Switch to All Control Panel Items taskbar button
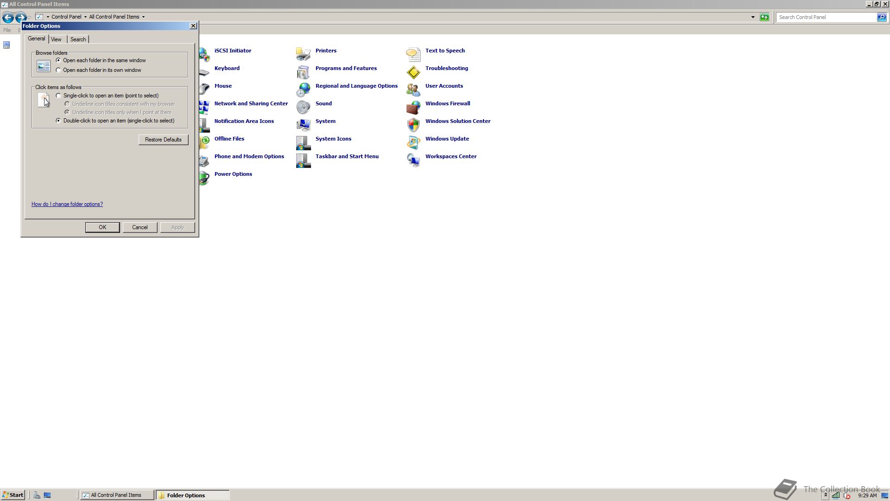The image size is (890, 501). click(117, 495)
